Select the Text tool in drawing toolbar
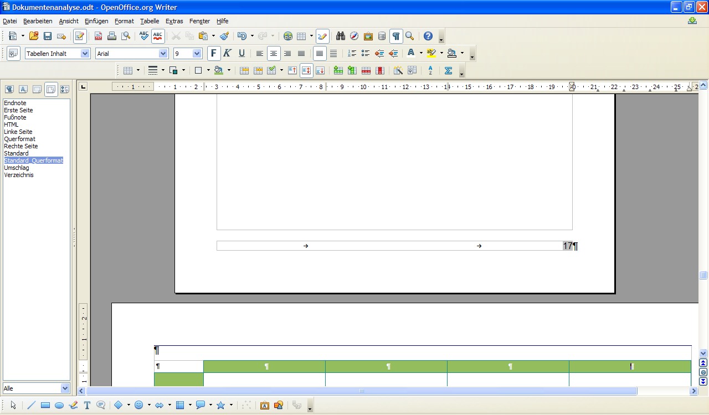The height and width of the screenshot is (415, 709). [87, 405]
